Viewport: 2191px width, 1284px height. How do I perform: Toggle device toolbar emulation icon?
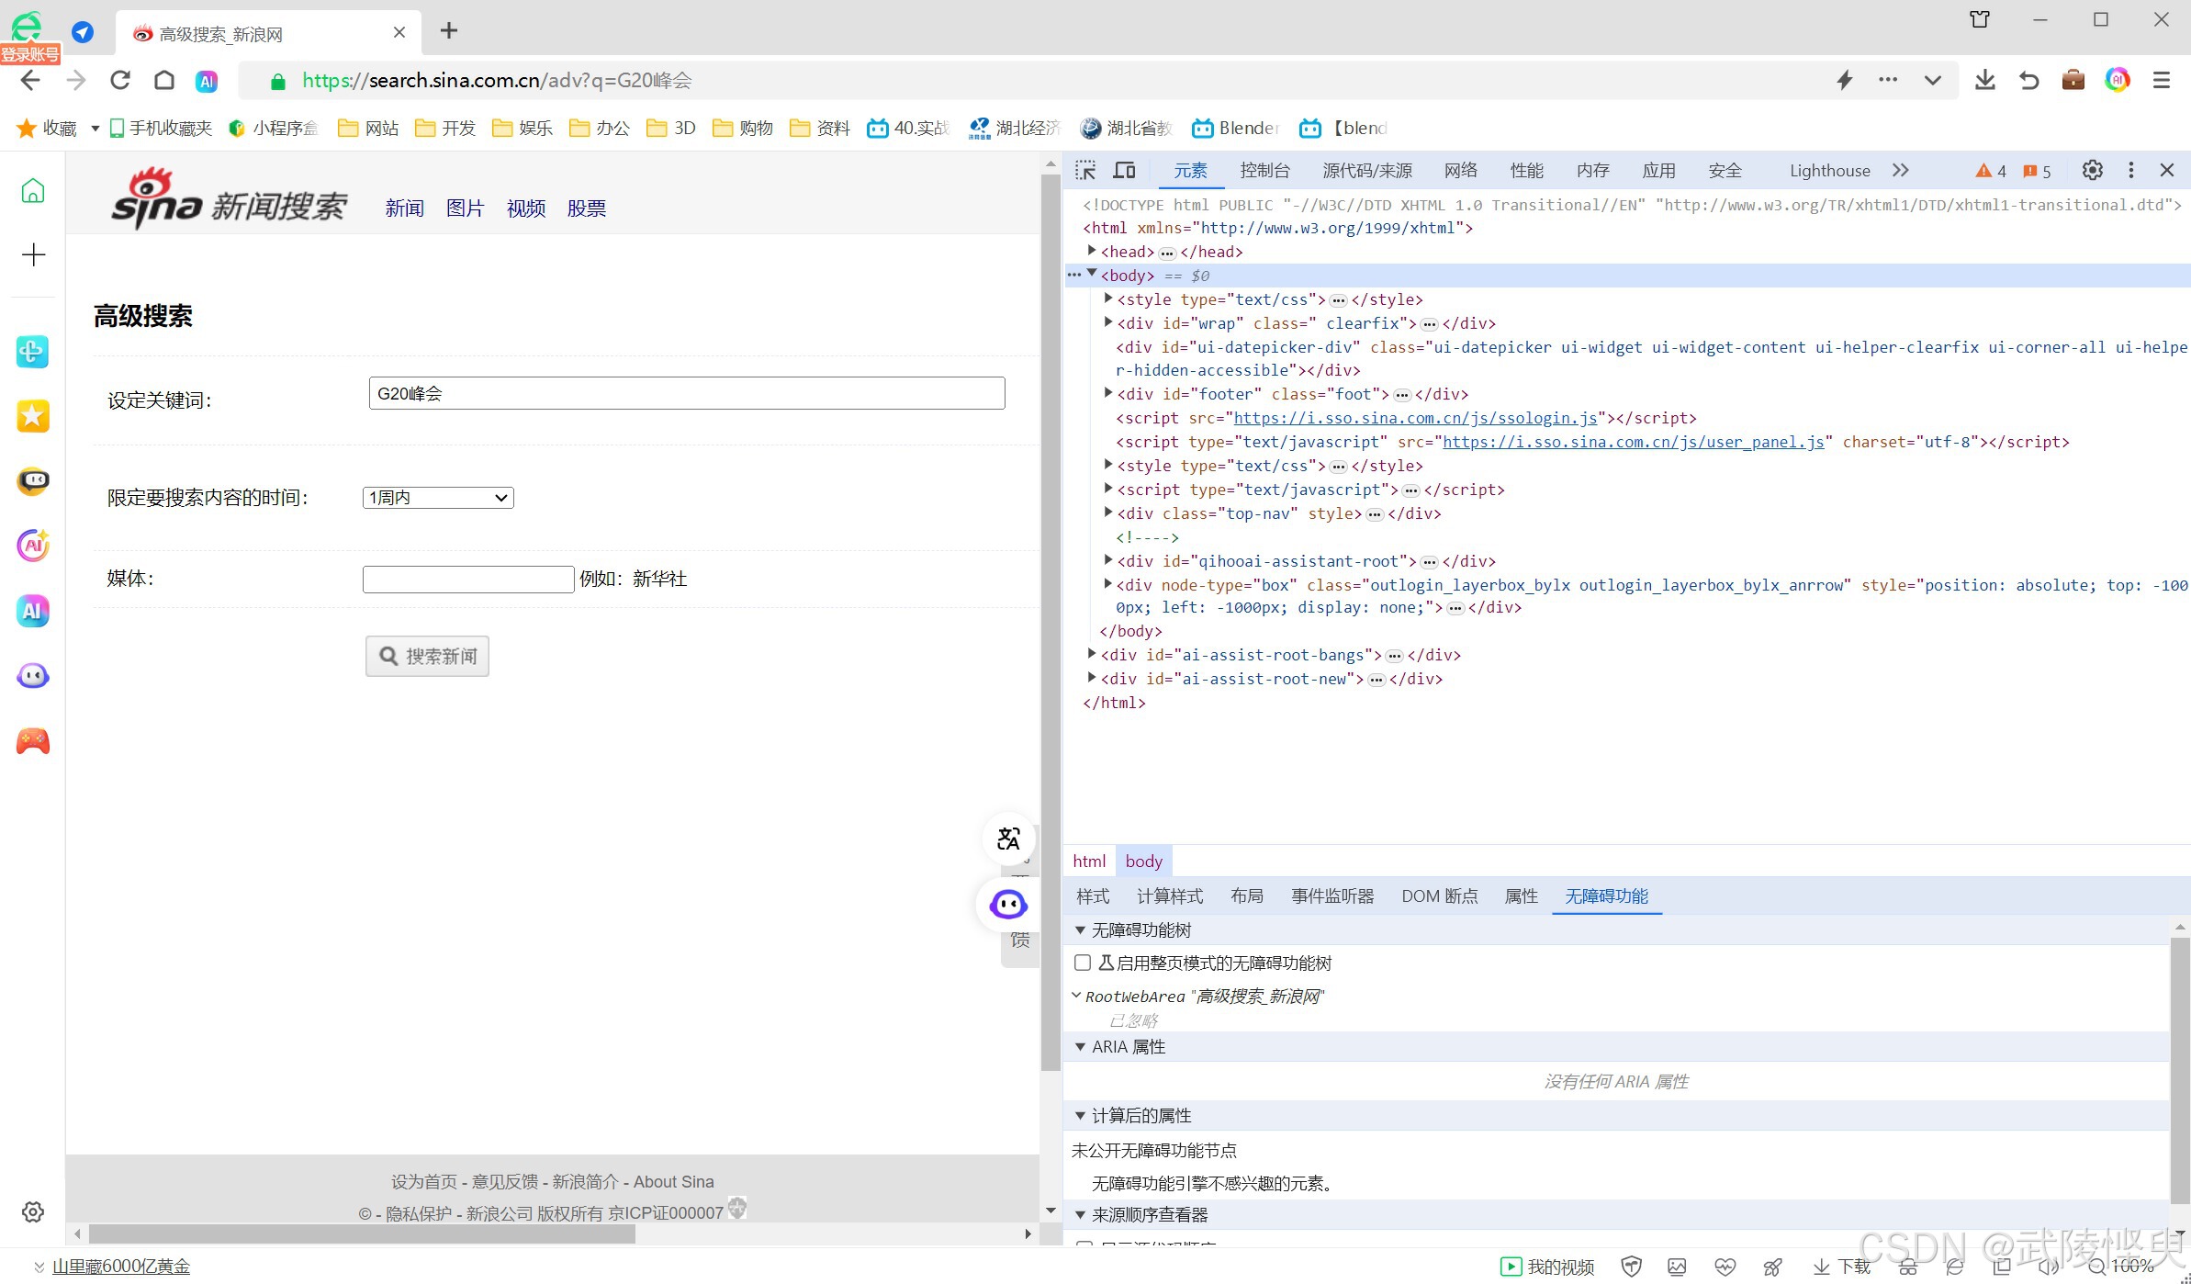(x=1124, y=170)
